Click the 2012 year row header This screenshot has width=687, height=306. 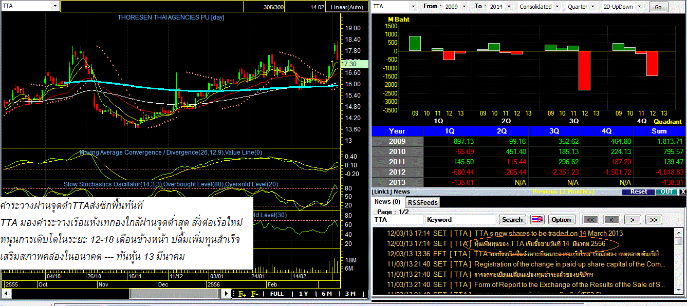click(397, 172)
